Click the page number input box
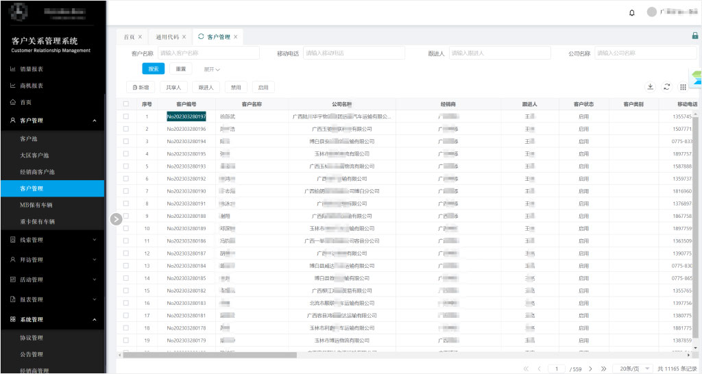 pyautogui.click(x=557, y=369)
